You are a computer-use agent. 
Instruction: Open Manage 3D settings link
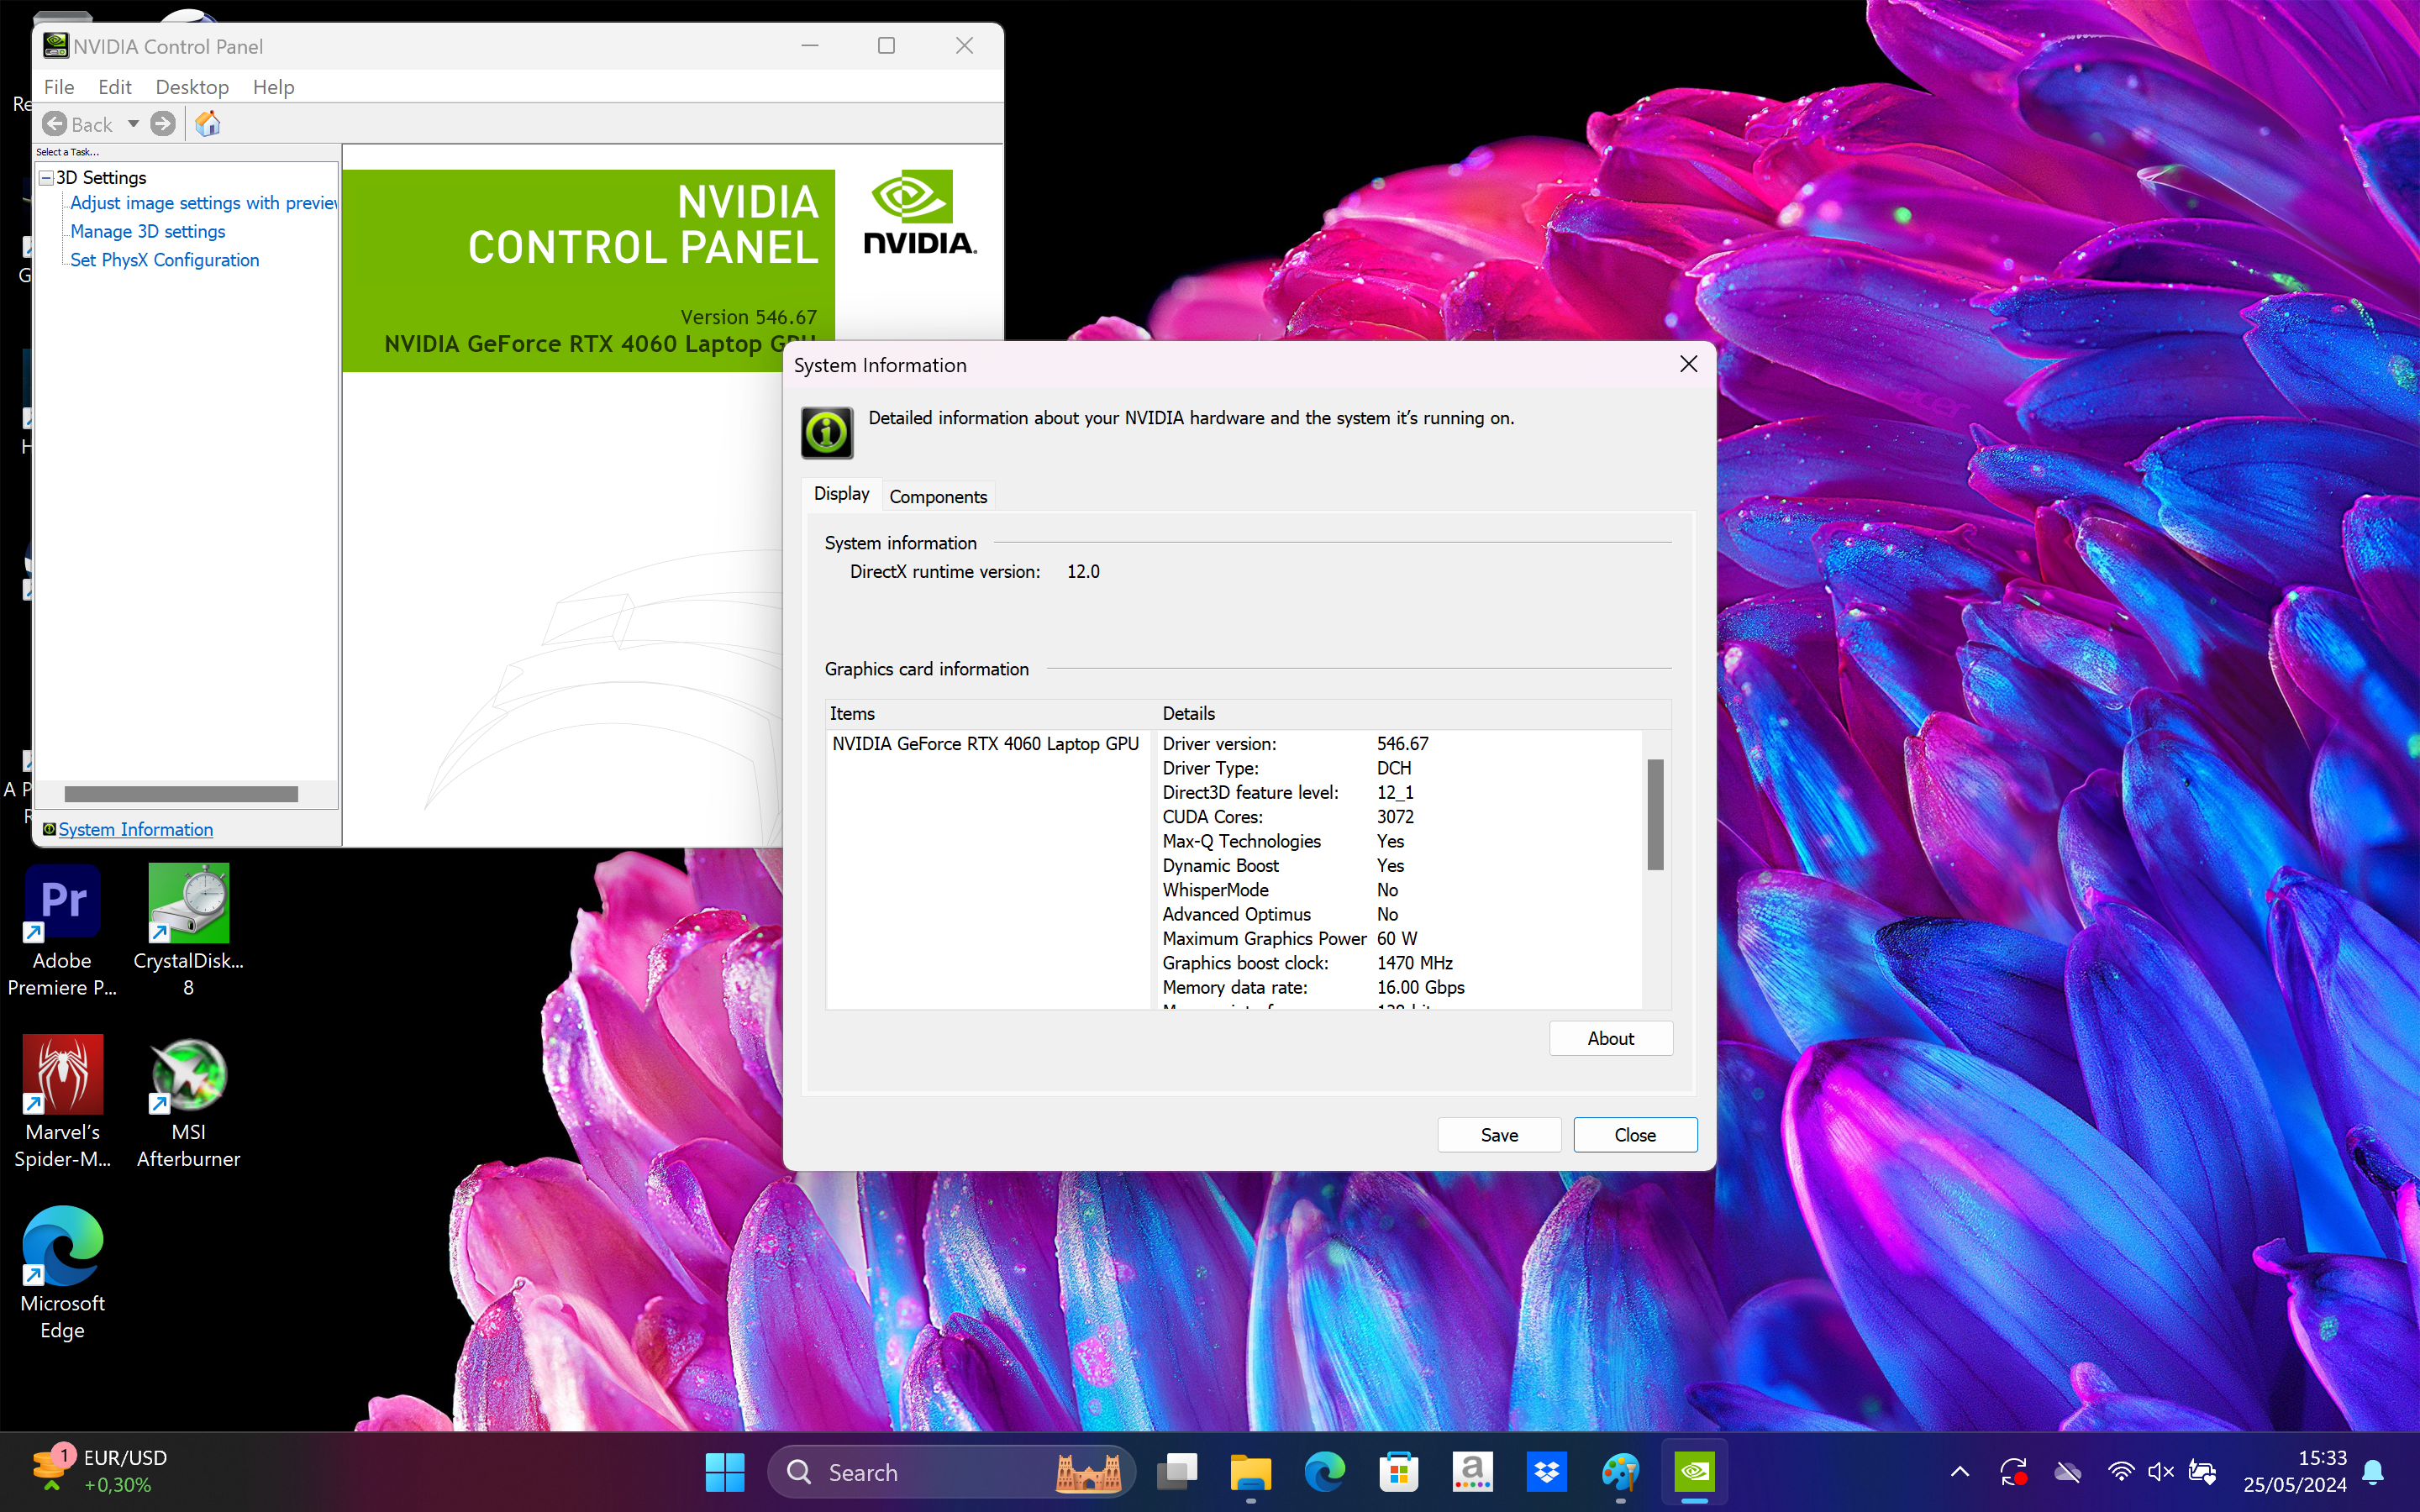(148, 231)
